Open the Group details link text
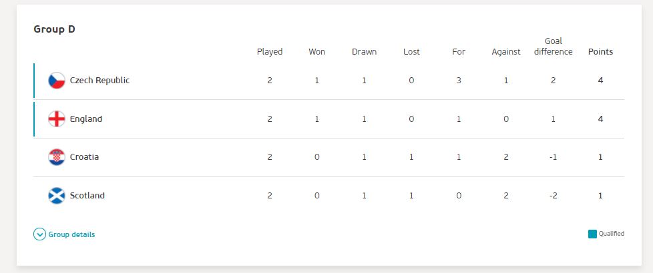Screen dimensions: 653x273 [71, 234]
